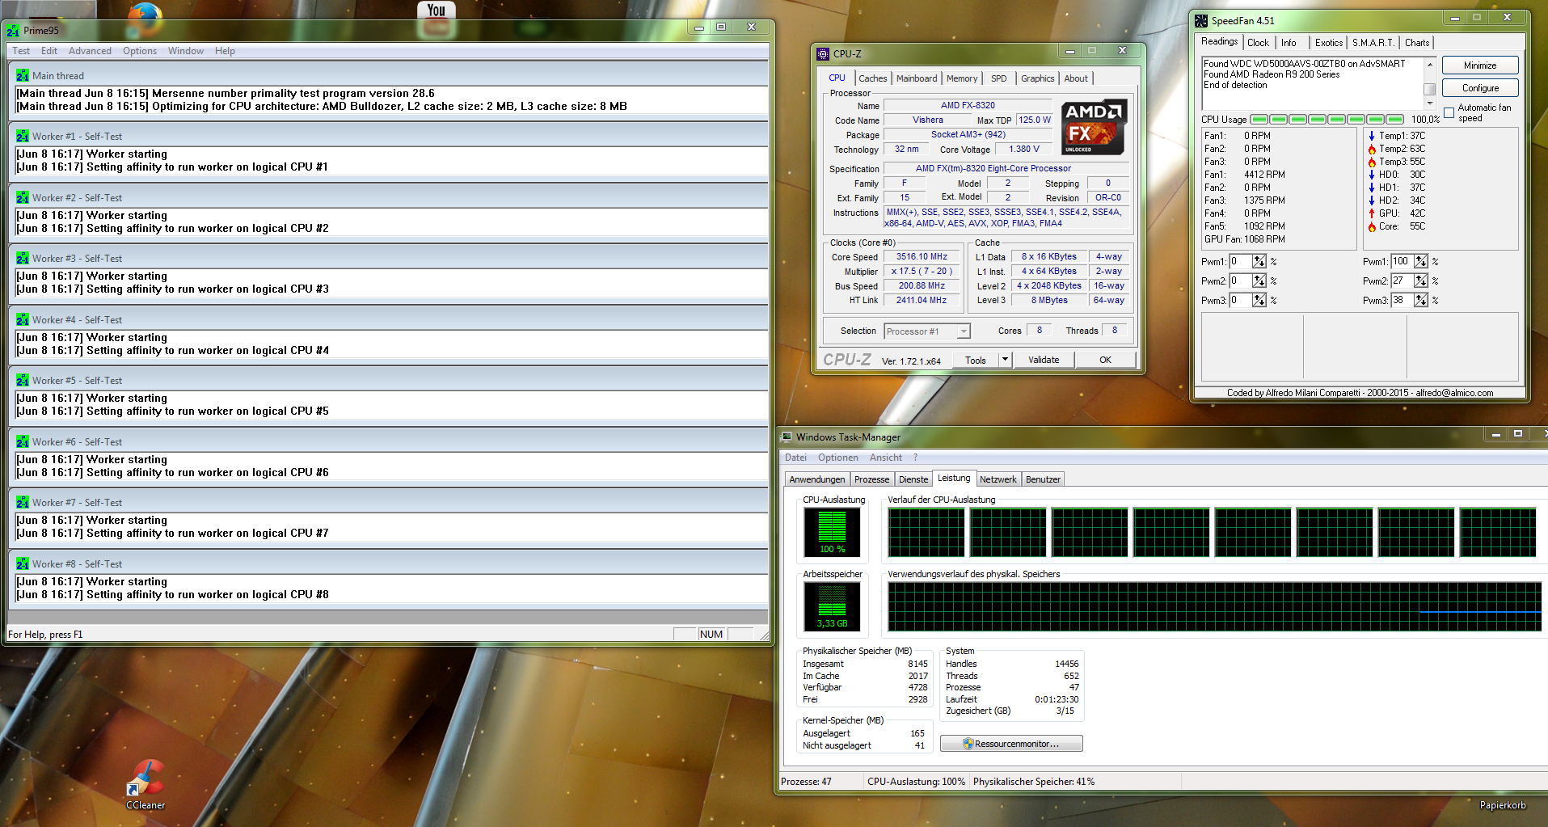Click the HD1 temperature arrow icon
Screen dimensions: 1548x827
tap(1372, 188)
